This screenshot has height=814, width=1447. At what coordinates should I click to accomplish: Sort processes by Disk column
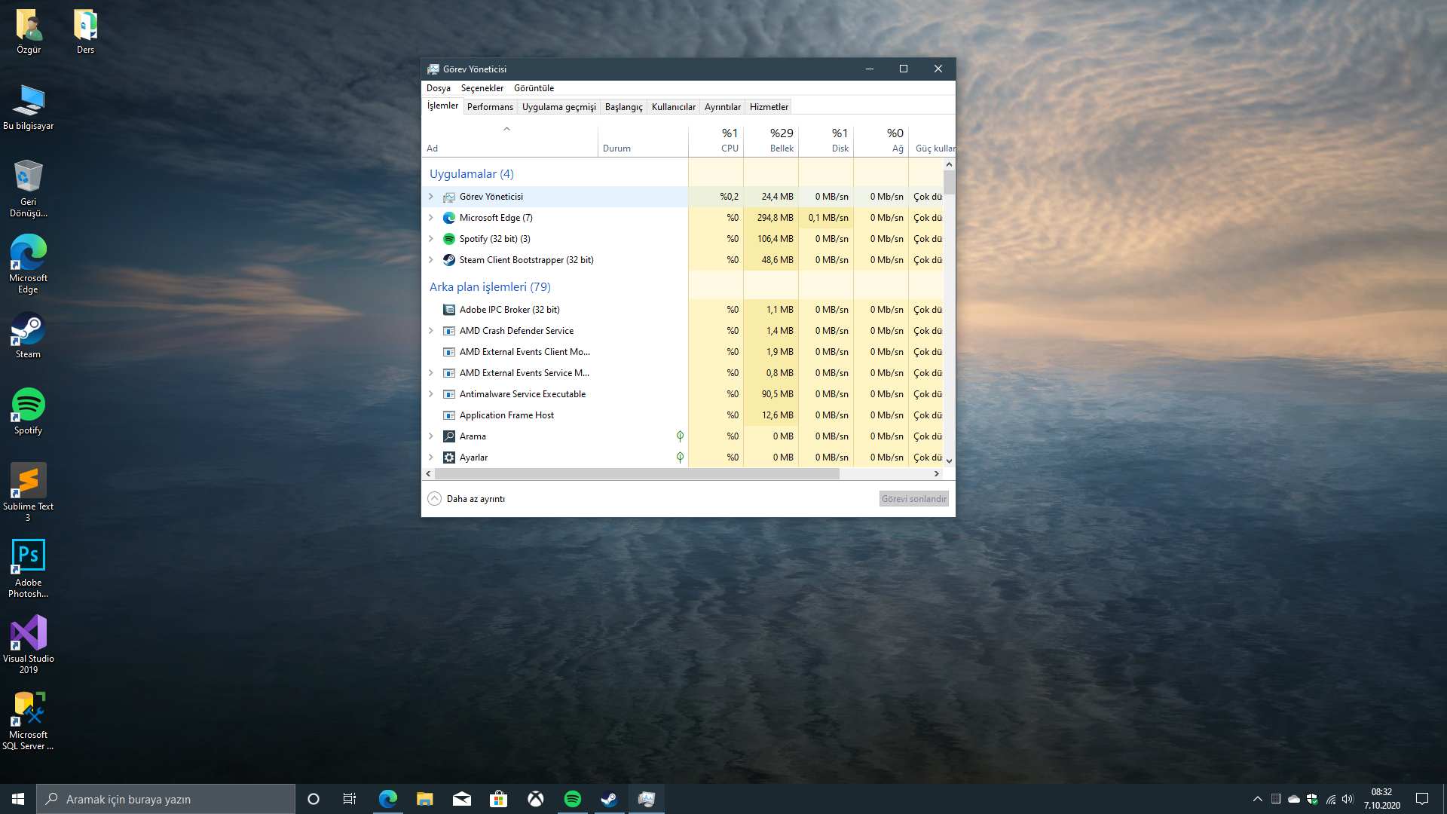pos(826,140)
